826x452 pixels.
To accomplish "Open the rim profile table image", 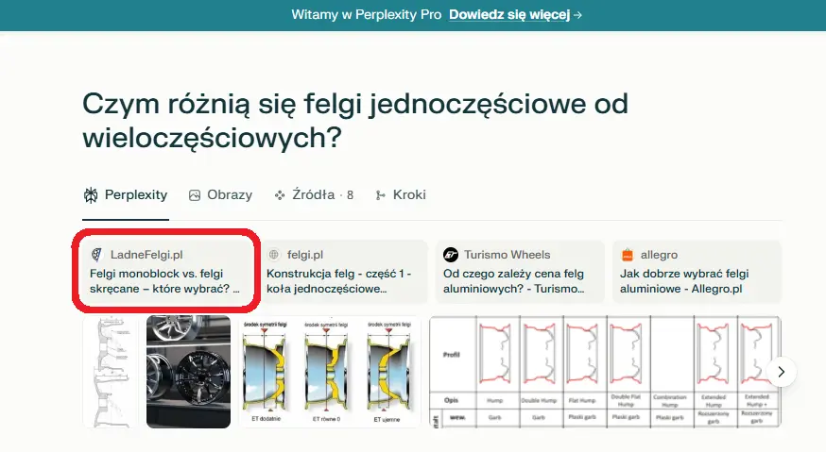I will pyautogui.click(x=604, y=372).
